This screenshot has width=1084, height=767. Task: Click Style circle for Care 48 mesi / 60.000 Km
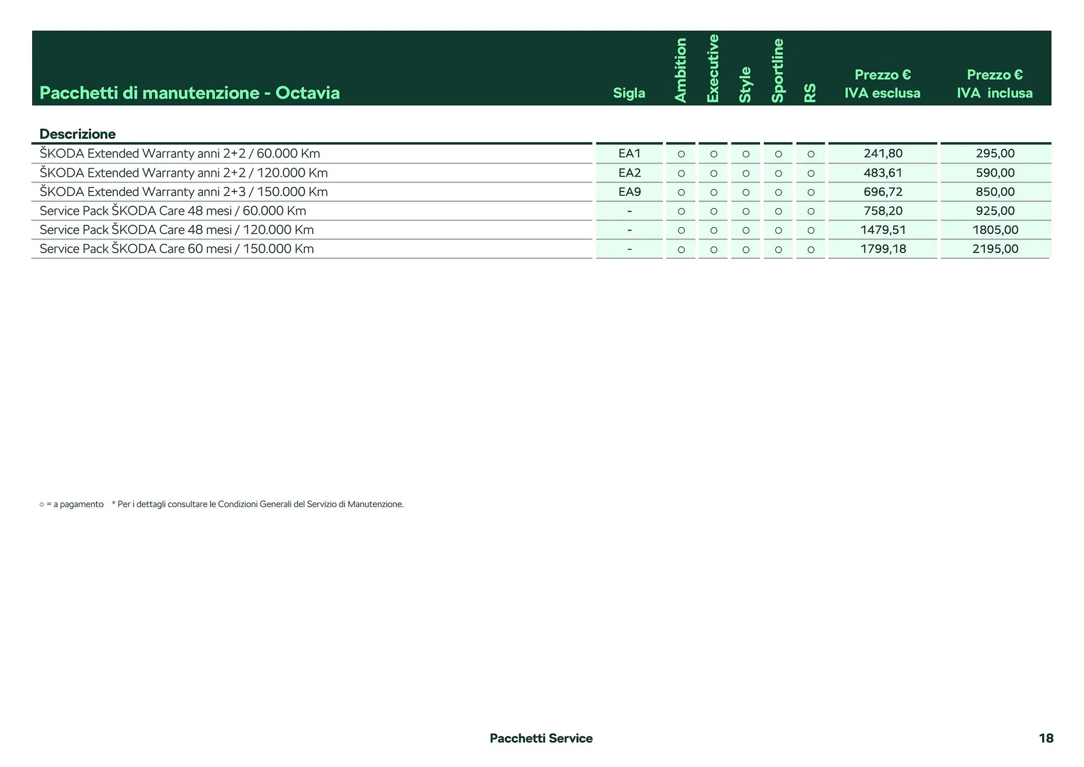pyautogui.click(x=746, y=211)
